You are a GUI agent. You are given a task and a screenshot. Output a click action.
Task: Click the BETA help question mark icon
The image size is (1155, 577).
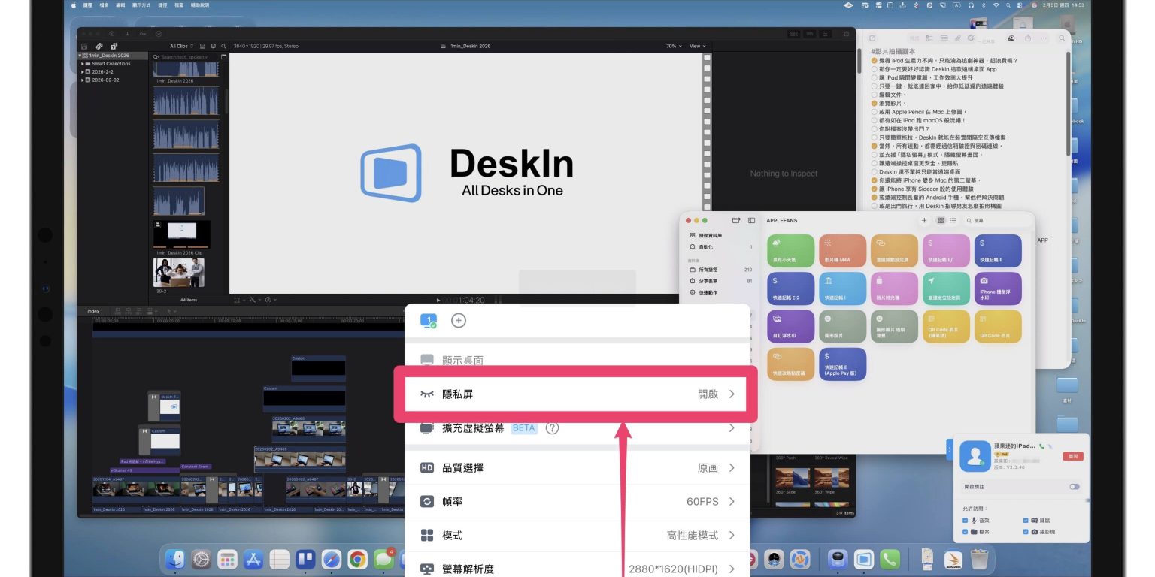552,428
